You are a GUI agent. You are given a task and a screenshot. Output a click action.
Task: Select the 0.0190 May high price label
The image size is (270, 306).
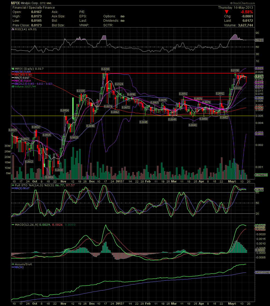pos(235,71)
